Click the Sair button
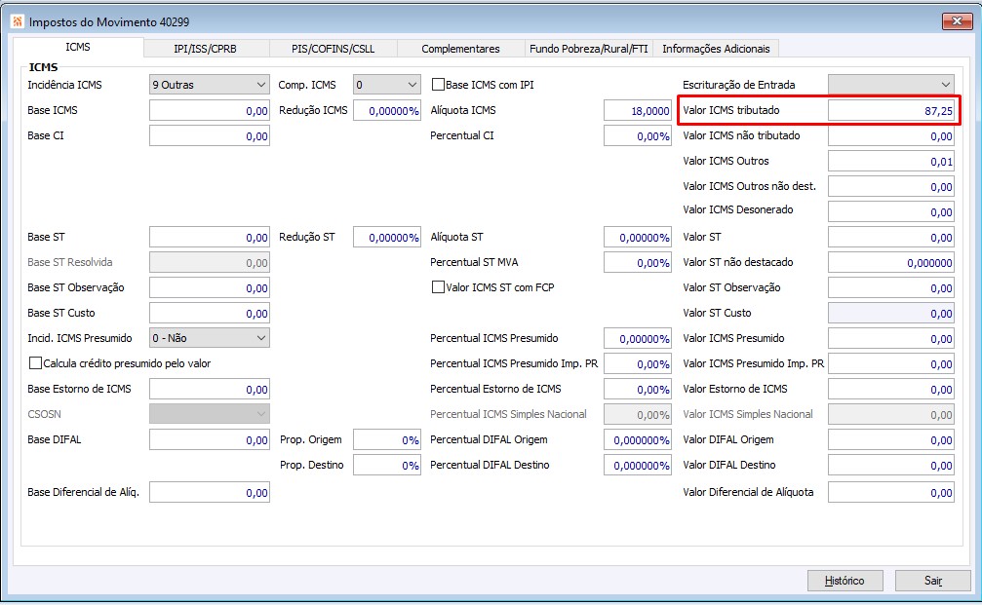This screenshot has height=605, width=982. (x=933, y=581)
